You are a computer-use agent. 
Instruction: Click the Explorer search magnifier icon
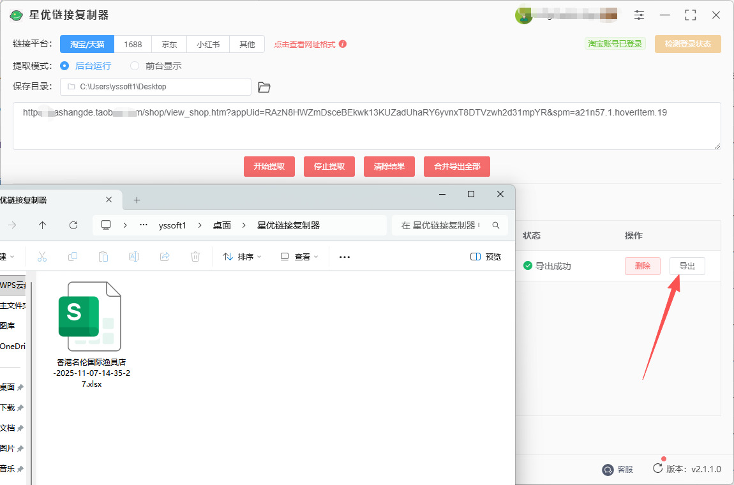point(496,225)
